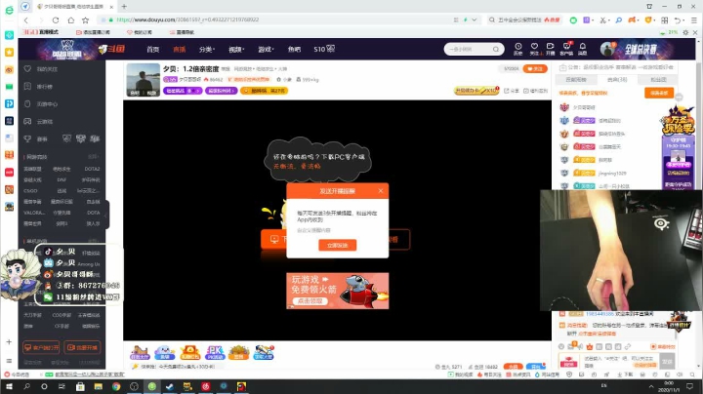Expand the scissors screenshot tool dropdown
The image size is (703, 394).
pos(609,20)
